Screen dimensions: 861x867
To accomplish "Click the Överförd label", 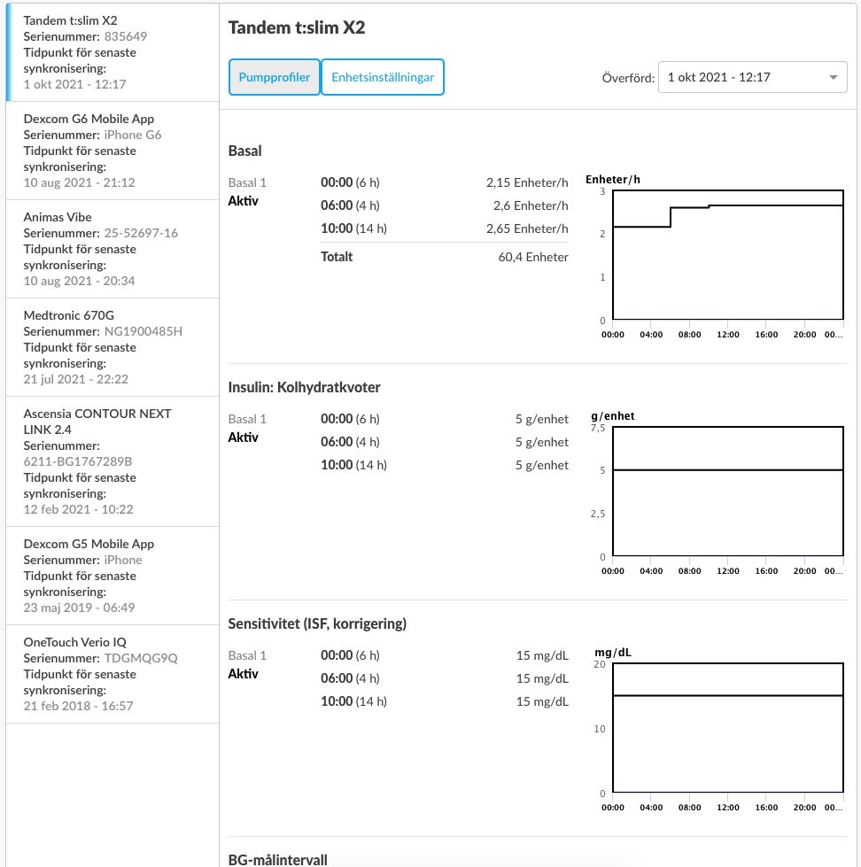I will [628, 78].
